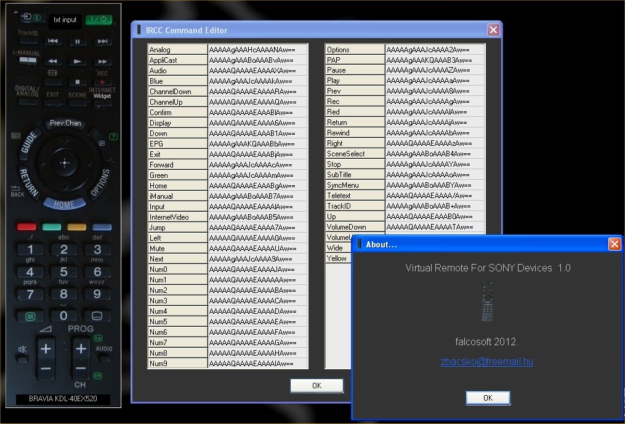The width and height of the screenshot is (625, 424).
Task: Click the mute speaker icon on remote
Action: click(22, 350)
